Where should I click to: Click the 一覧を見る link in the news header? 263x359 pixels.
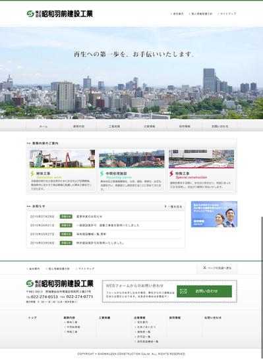[175, 206]
